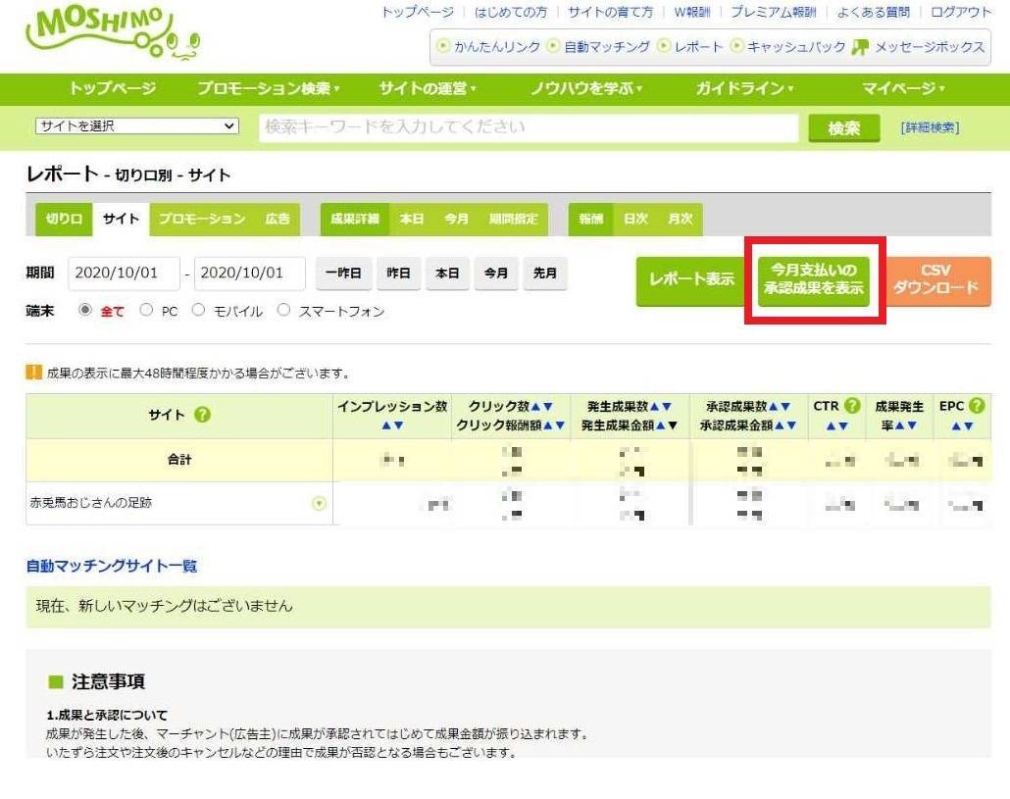Image resolution: width=1010 pixels, height=799 pixels.
Task: Click the search keyword input field
Action: [529, 126]
